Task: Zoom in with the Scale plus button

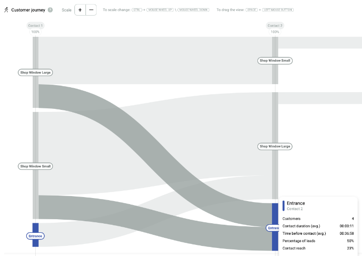Action: [80, 10]
